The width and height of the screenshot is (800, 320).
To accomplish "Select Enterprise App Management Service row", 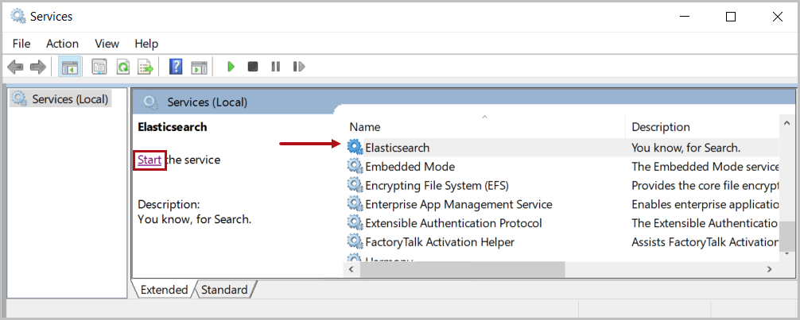I will [x=562, y=204].
